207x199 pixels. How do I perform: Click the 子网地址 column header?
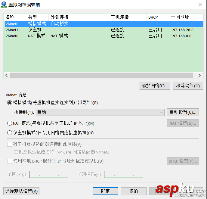[x=186, y=17]
